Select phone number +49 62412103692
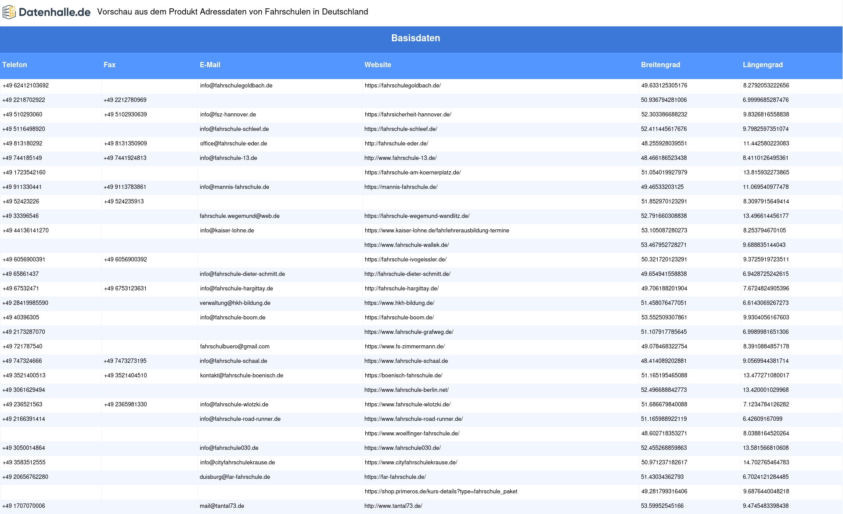The image size is (843, 514). (x=25, y=86)
